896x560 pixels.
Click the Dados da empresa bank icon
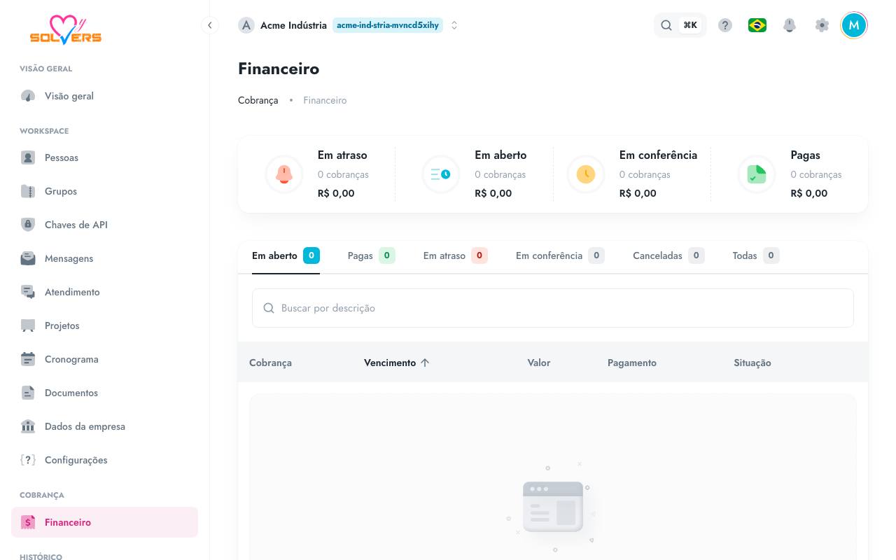click(x=28, y=426)
